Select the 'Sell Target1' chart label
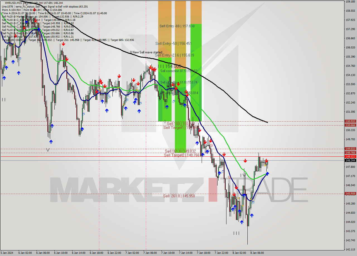357x256 pixels. coord(173,127)
